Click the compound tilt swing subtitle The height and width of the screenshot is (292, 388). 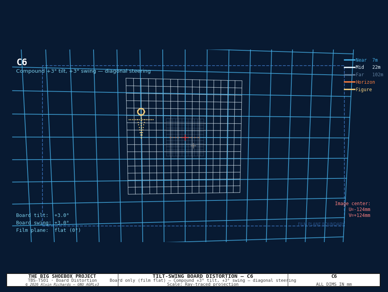pyautogui.click(x=83, y=71)
